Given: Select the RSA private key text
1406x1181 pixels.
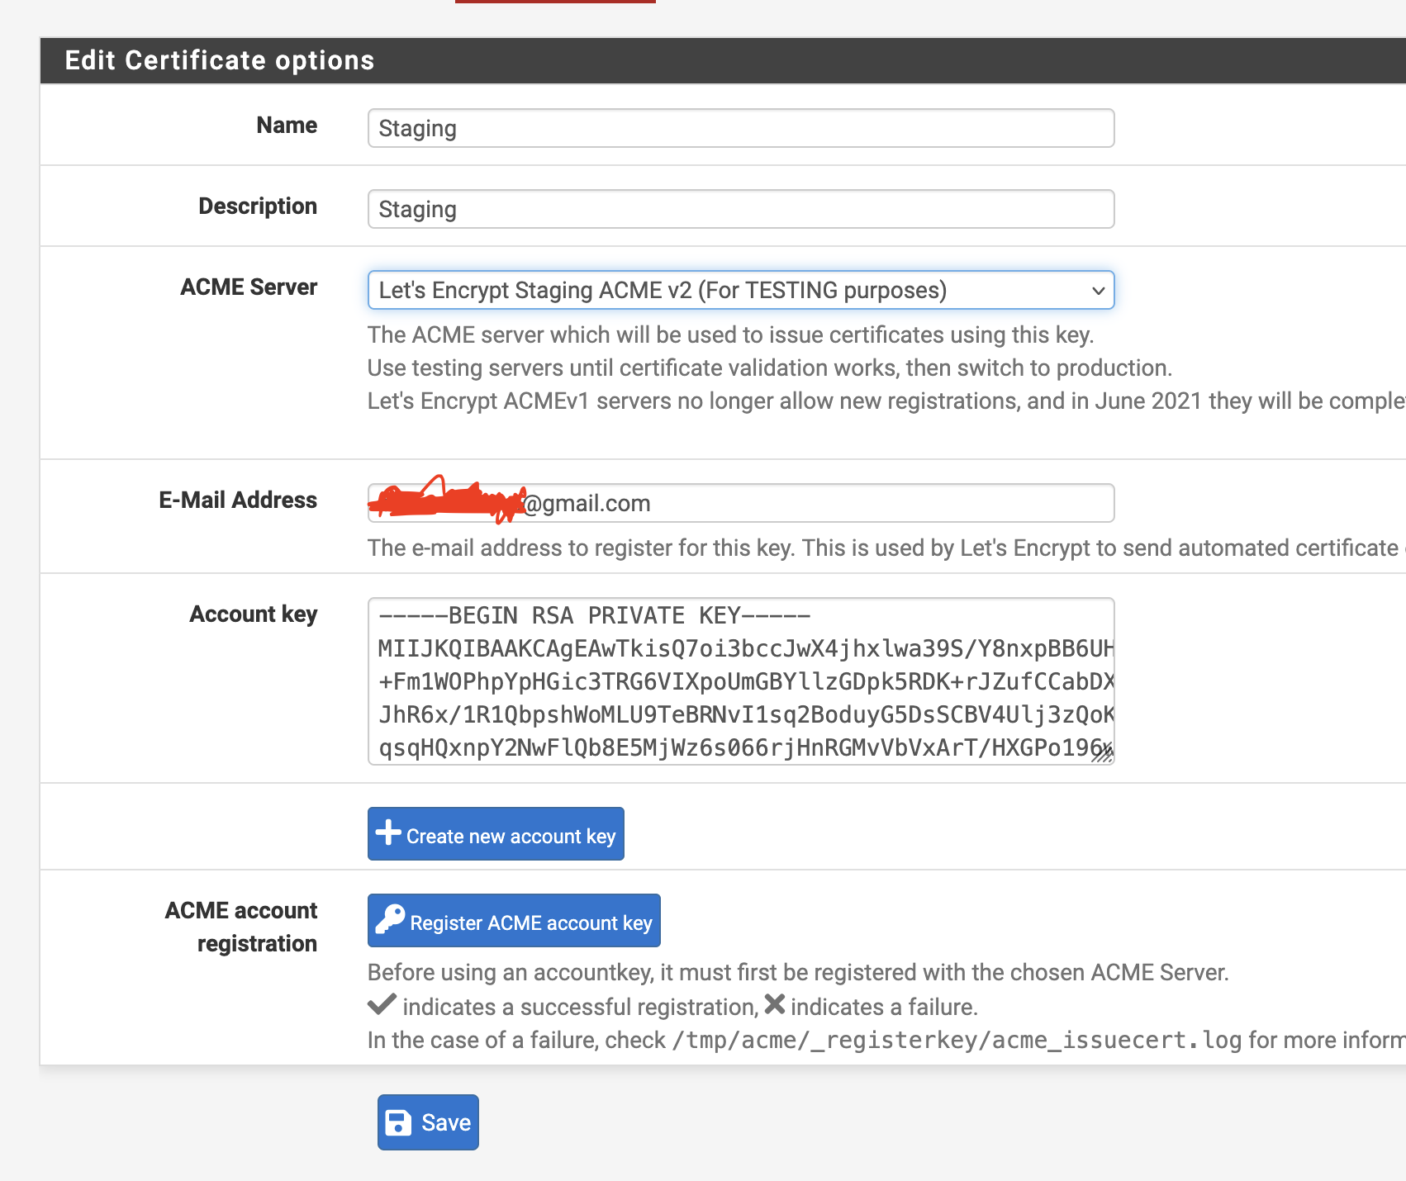Looking at the screenshot, I should click(592, 615).
